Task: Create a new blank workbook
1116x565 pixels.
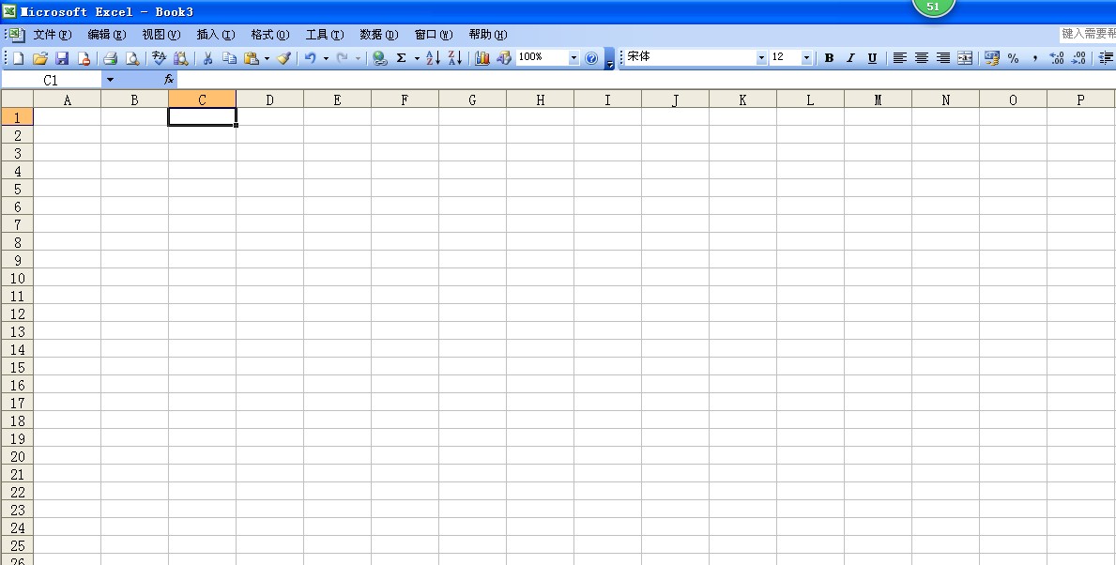Action: 19,58
